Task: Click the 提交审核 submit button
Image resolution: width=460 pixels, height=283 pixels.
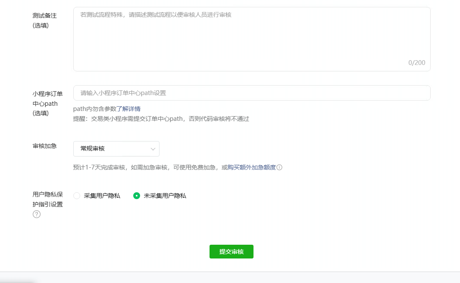Action: point(231,252)
